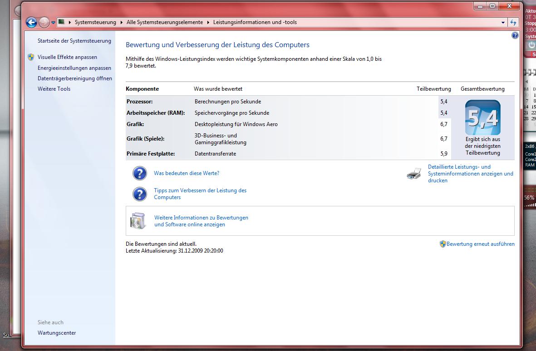Open Weitere Informationen zu Bewertungen online link
This screenshot has height=351, width=536.
click(x=201, y=221)
